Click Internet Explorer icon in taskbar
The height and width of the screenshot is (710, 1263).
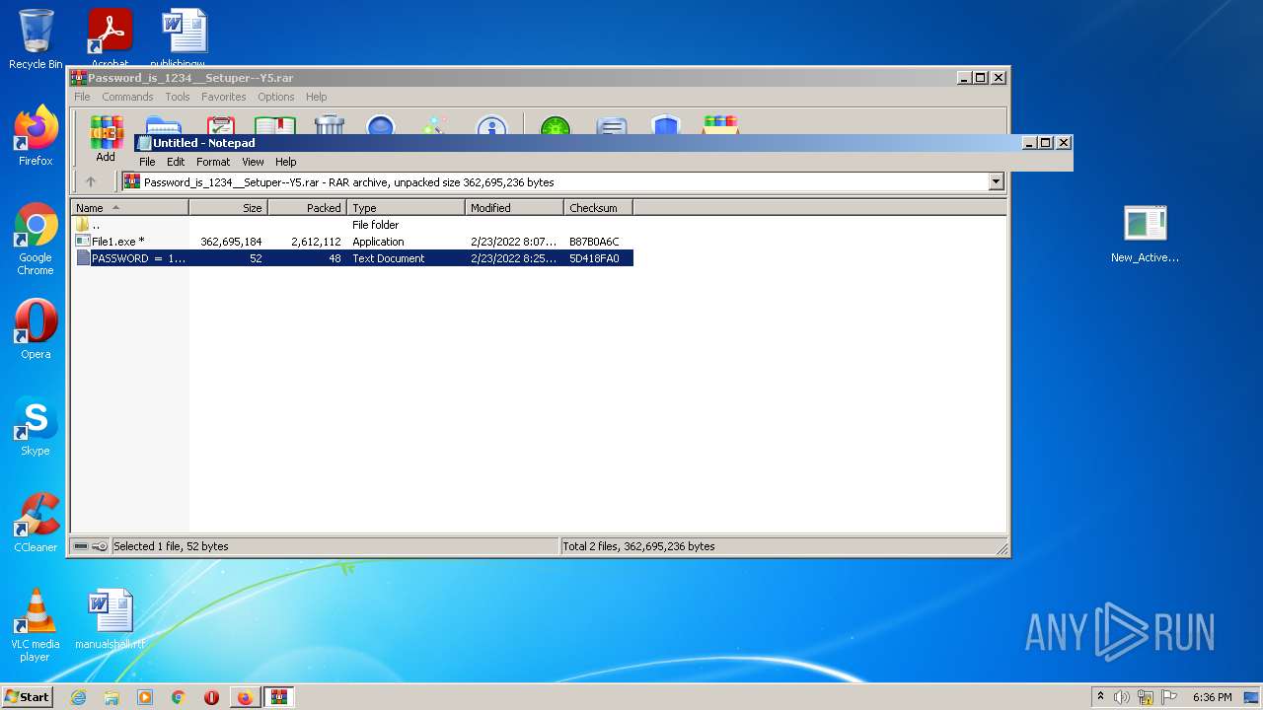point(79,697)
